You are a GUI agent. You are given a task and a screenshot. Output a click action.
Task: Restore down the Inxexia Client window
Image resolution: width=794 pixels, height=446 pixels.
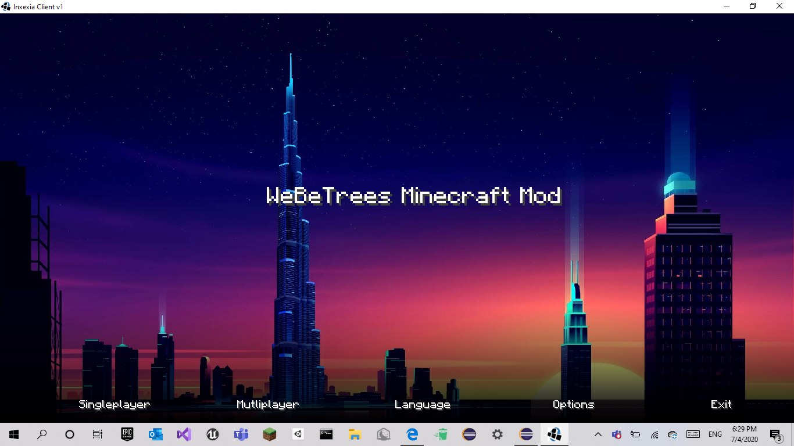753,6
